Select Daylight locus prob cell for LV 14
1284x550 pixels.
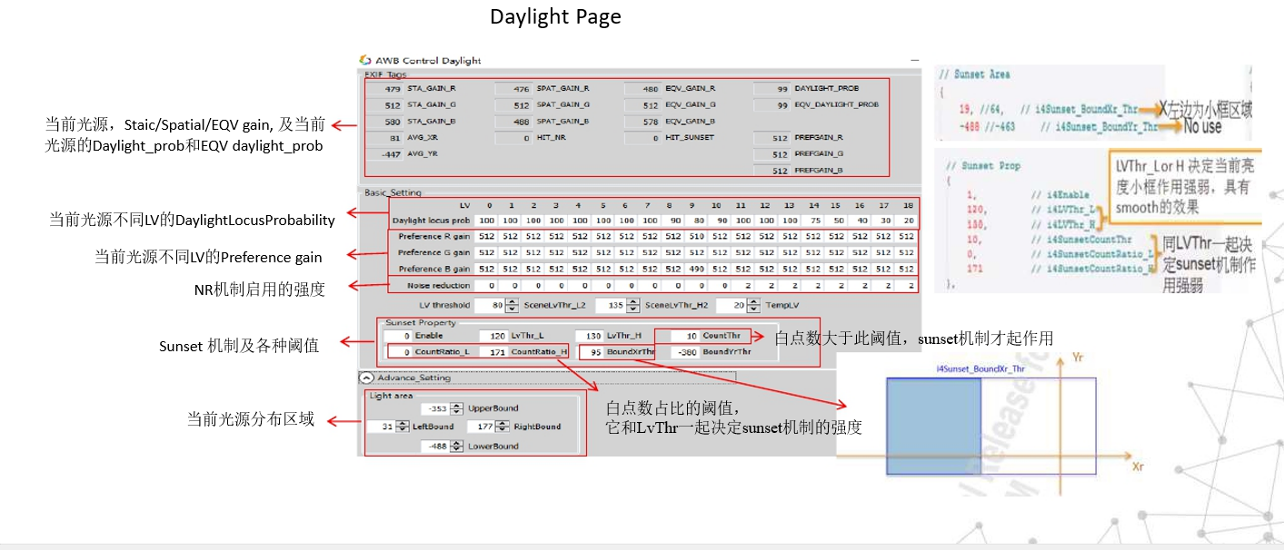813,221
